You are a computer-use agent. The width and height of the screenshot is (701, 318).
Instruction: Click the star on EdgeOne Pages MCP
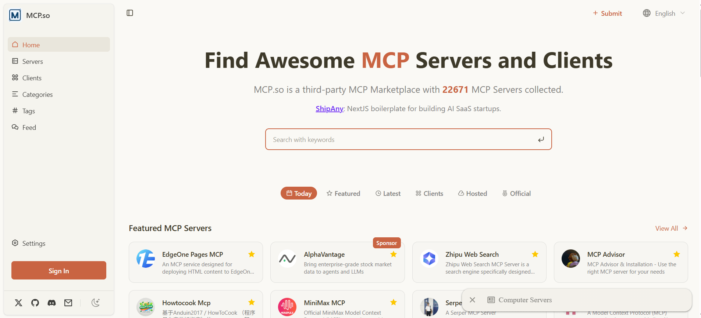click(x=252, y=254)
